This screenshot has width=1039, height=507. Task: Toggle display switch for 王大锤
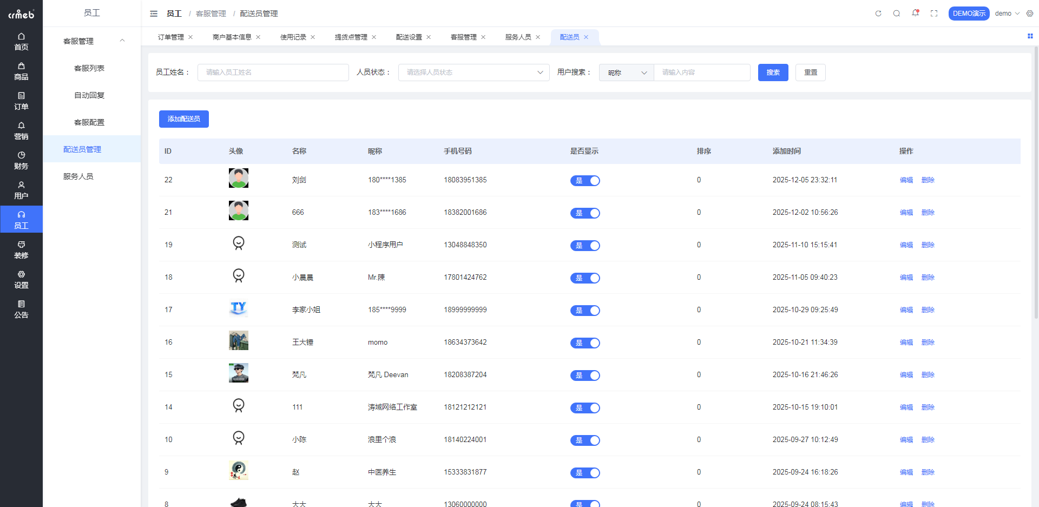click(585, 343)
